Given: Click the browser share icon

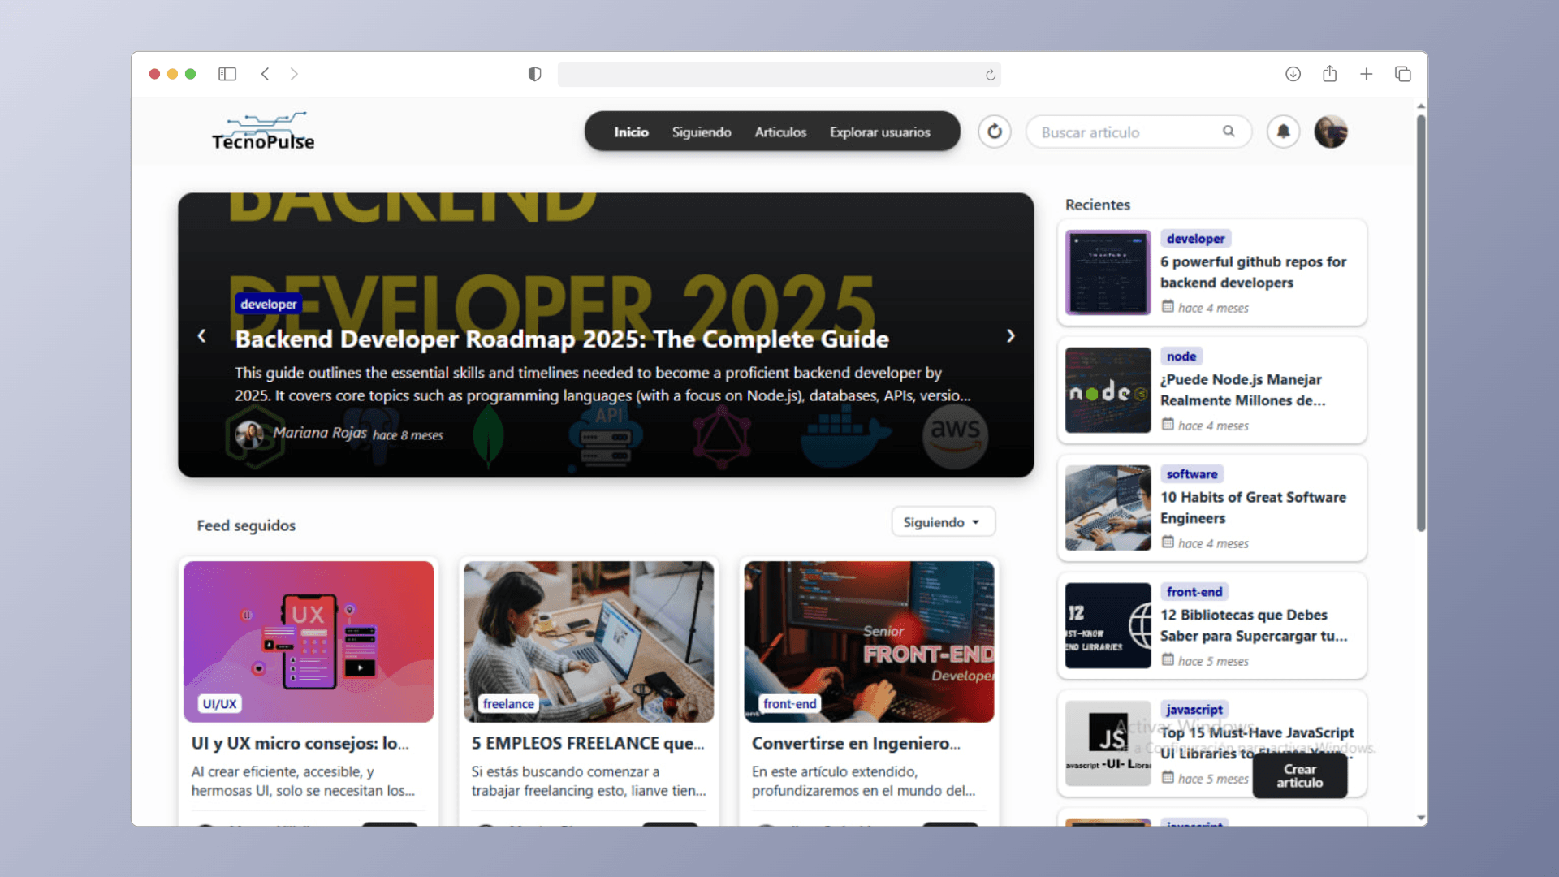Looking at the screenshot, I should pos(1329,74).
